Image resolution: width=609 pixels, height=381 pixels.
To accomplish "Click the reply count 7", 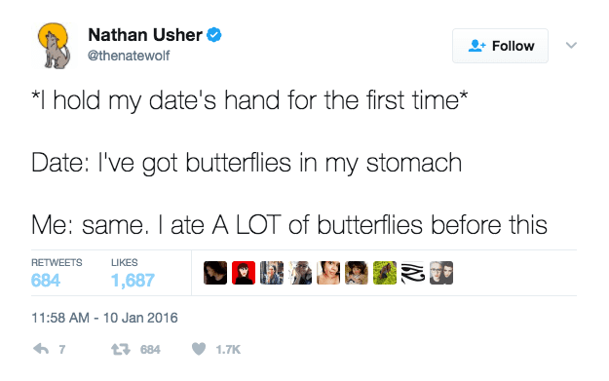I will tap(61, 350).
